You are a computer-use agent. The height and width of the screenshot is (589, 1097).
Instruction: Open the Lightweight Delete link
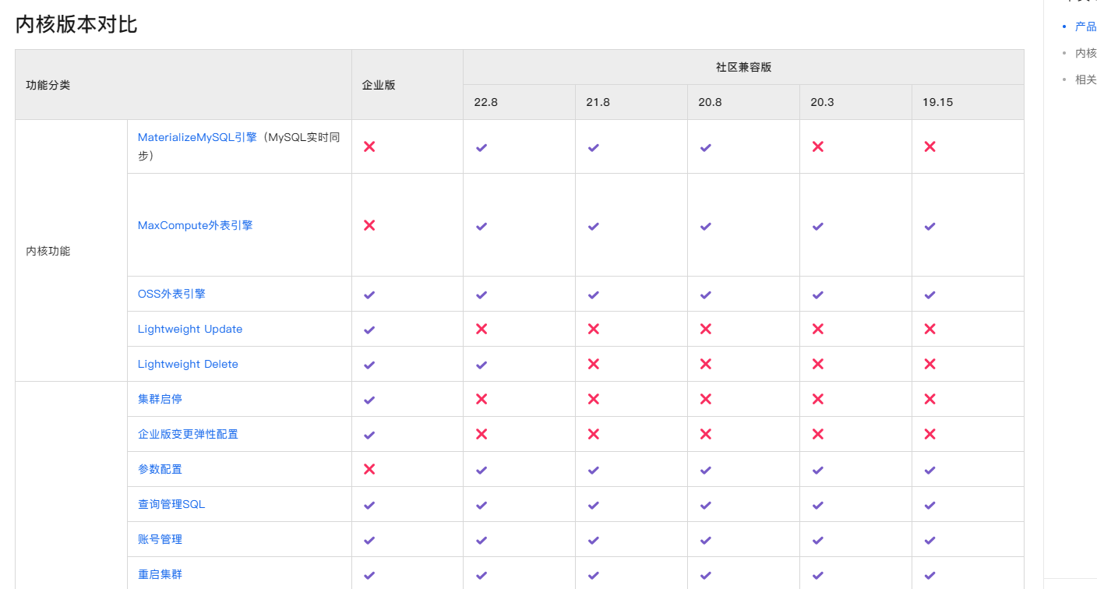pos(188,364)
